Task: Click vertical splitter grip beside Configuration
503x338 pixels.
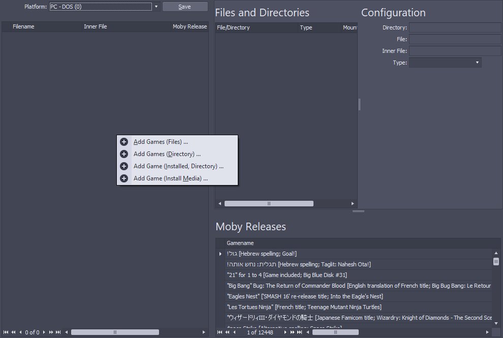Action: pos(359,105)
